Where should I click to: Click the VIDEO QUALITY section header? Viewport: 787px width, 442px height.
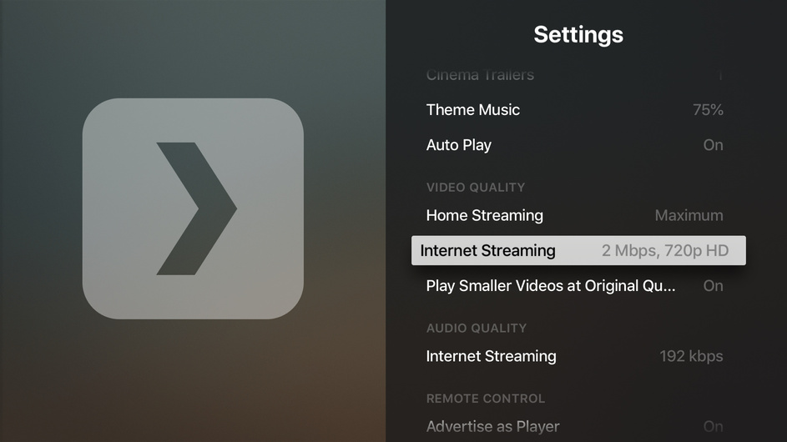click(x=475, y=188)
